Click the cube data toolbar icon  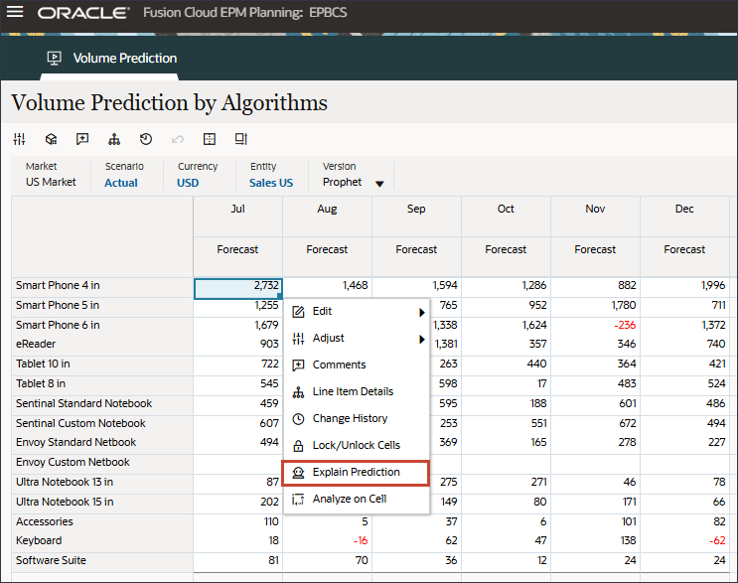[51, 139]
